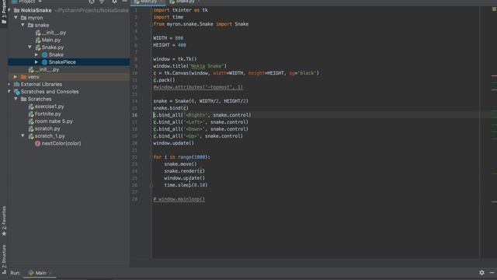Open the room nabe 5.py scratch file

54,121
